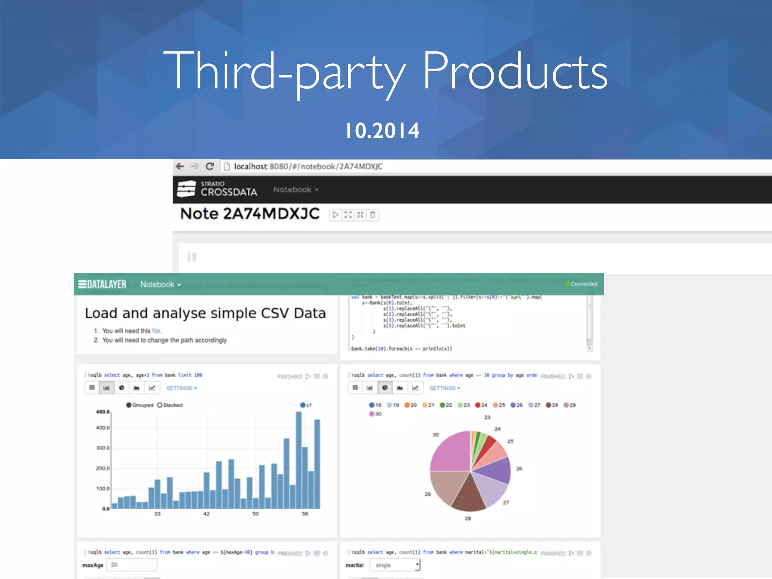Select pie chart view for age<=30 query
Viewport: 772px width, 579px height.
click(385, 388)
